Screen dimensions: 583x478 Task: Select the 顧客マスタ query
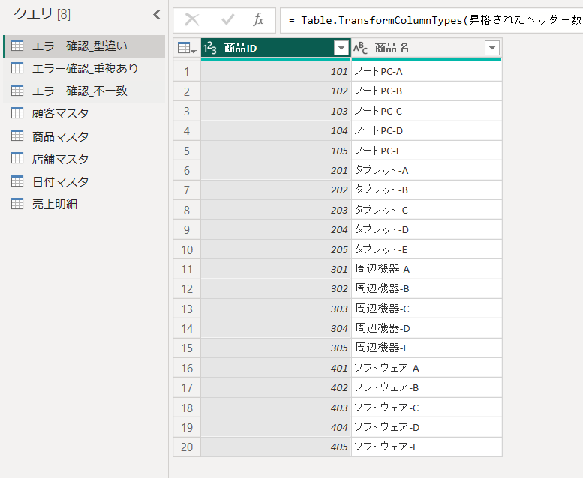pyautogui.click(x=84, y=113)
